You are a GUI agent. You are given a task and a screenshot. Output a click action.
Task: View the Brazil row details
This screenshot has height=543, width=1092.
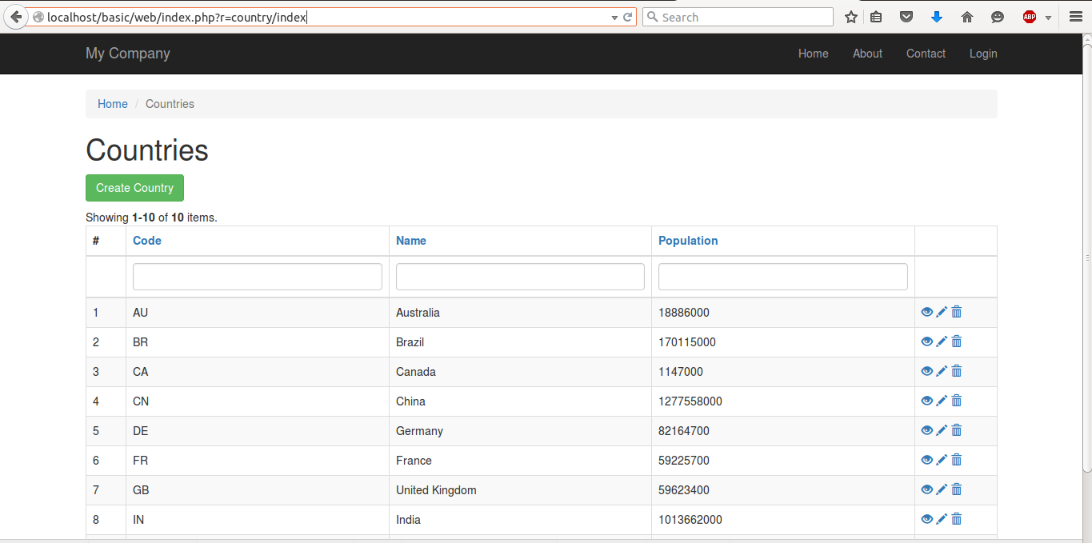click(x=927, y=341)
